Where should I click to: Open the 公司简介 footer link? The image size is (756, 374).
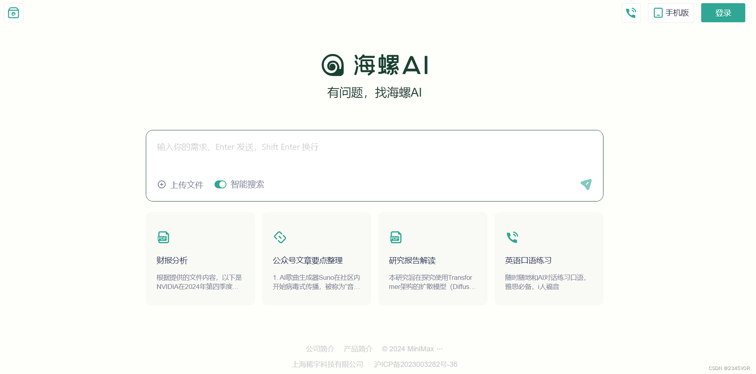[x=320, y=349]
